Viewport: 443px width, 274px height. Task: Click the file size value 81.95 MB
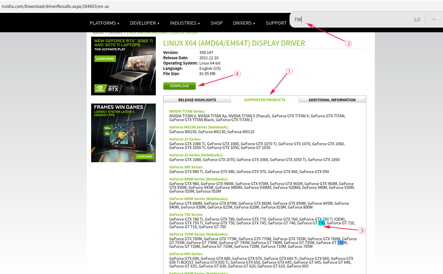[208, 74]
